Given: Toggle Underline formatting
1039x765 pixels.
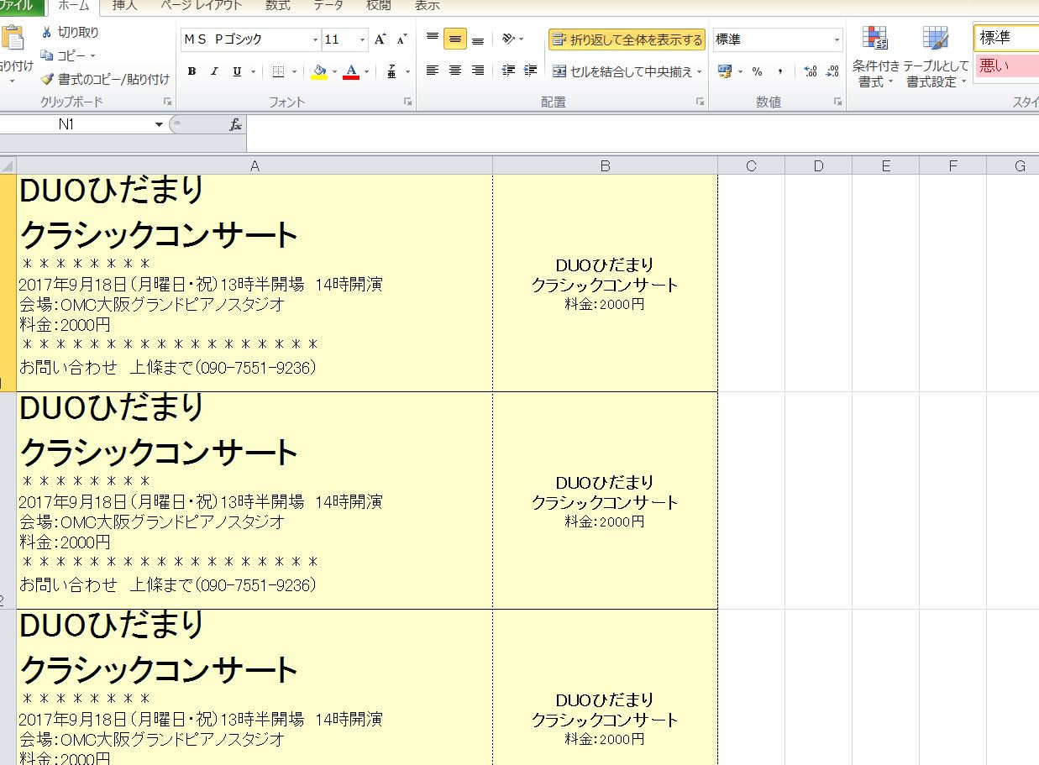Looking at the screenshot, I should tap(237, 72).
